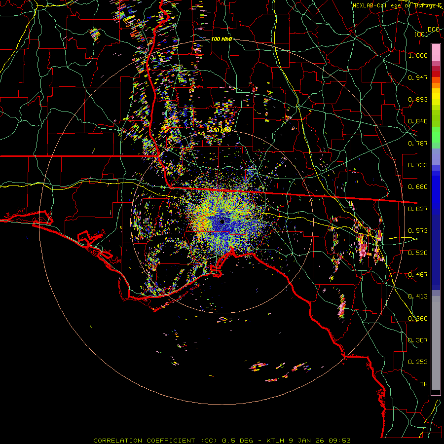Pick the dark navy color bar segment
The width and height of the screenshot is (444, 444).
click(x=436, y=249)
